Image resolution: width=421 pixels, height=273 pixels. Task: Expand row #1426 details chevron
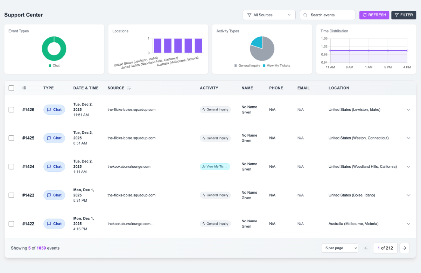tap(408, 110)
